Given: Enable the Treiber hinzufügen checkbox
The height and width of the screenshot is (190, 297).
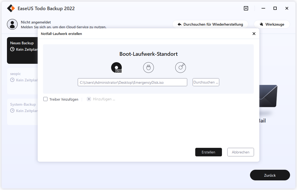Looking at the screenshot, I should pos(45,99).
